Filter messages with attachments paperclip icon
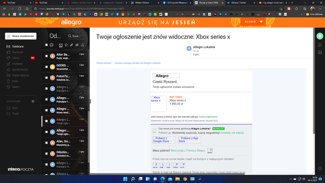The image size is (325, 183). [x=72, y=45]
